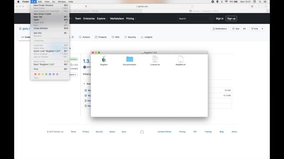Click the Safari reload page icon
Image resolution: width=284 pixels, height=159 pixels.
[x=192, y=6]
